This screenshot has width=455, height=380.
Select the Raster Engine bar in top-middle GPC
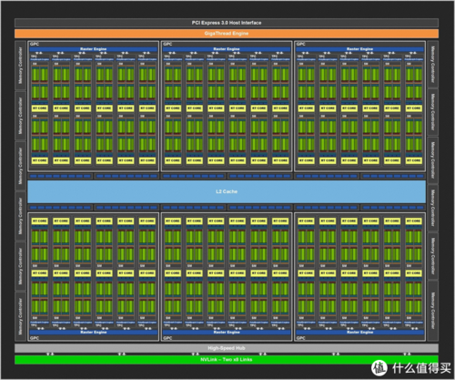coord(227,49)
